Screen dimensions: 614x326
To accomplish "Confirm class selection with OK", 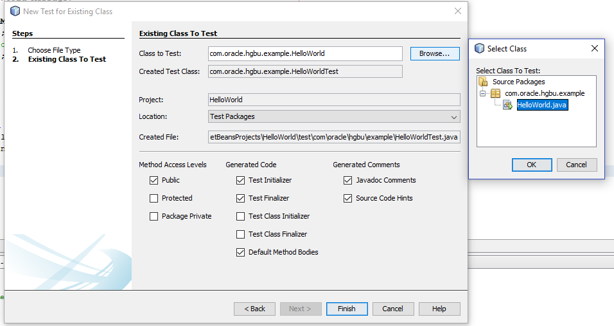I will click(531, 165).
